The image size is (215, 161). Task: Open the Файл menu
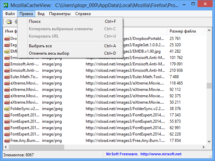click(10, 14)
